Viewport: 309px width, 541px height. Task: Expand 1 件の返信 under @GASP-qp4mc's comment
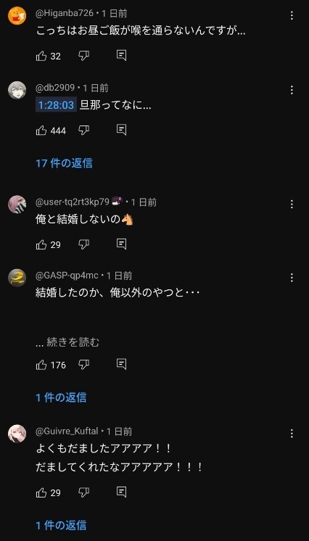[61, 397]
